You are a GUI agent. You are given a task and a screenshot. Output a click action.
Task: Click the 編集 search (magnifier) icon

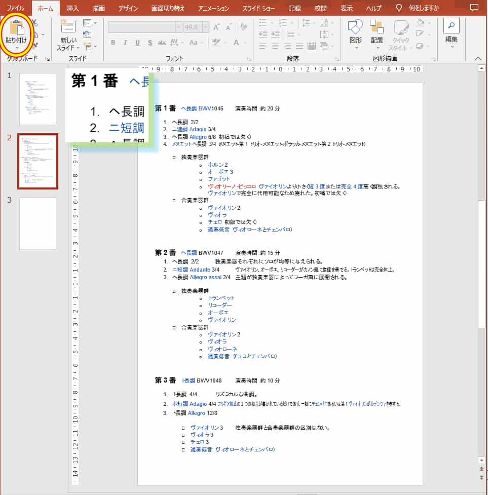pos(451,26)
